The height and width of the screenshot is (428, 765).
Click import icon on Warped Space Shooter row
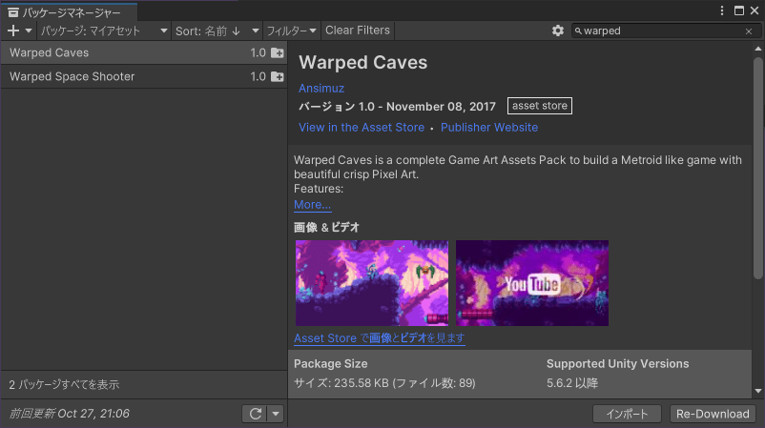(278, 76)
